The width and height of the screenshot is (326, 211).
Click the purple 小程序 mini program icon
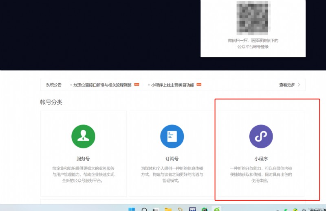(x=261, y=136)
